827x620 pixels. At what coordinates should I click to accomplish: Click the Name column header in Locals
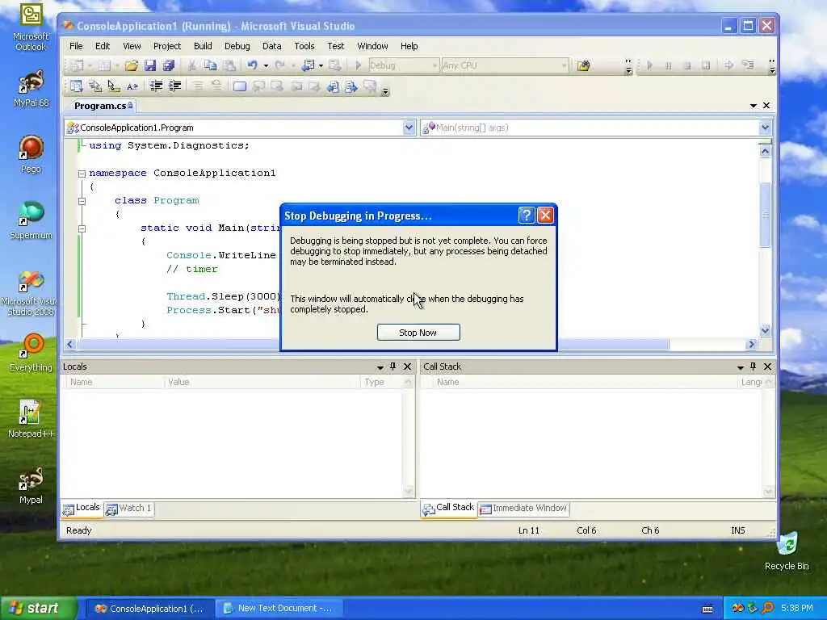(x=114, y=382)
